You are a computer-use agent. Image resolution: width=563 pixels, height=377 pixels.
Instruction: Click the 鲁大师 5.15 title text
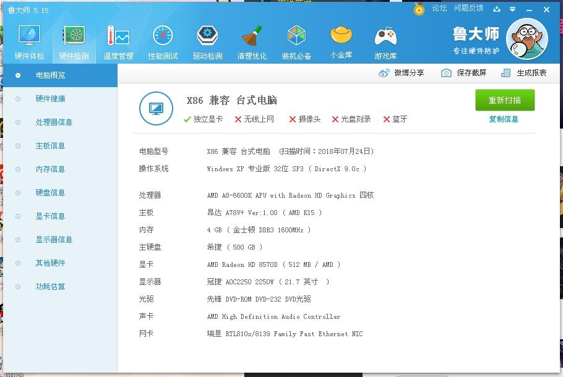click(28, 10)
